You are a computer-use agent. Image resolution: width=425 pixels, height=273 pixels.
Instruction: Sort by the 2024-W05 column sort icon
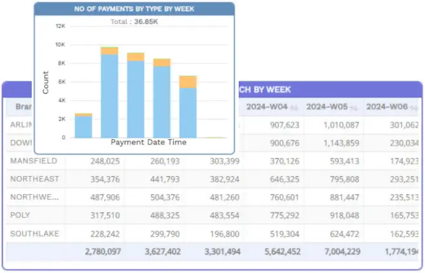click(353, 107)
